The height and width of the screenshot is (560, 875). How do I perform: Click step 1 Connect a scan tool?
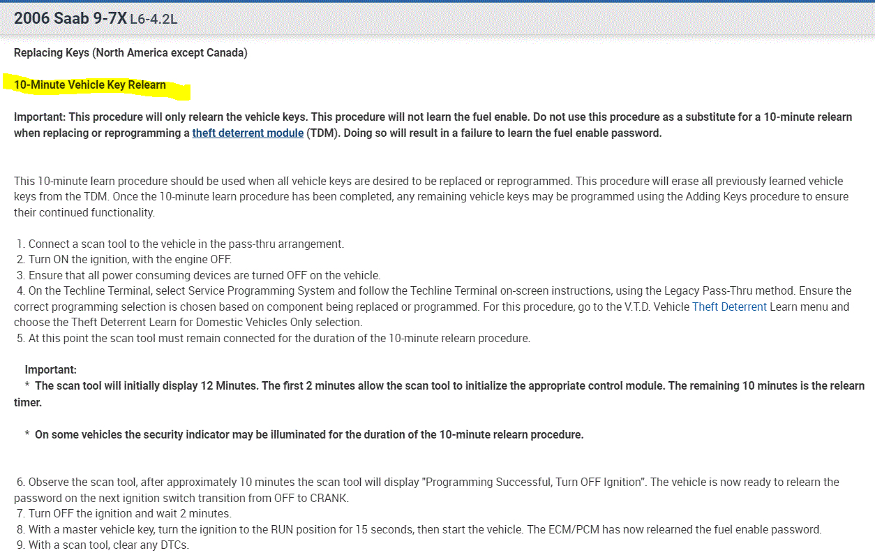click(x=180, y=244)
